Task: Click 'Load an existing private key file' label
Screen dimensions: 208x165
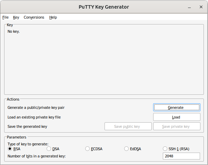Action: click(34, 117)
